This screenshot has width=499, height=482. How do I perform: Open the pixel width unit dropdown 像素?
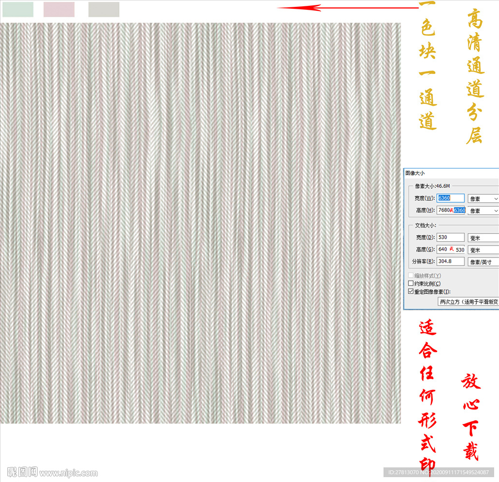point(483,199)
